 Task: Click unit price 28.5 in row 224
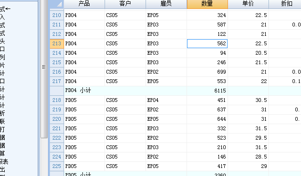pyautogui.click(x=248, y=157)
